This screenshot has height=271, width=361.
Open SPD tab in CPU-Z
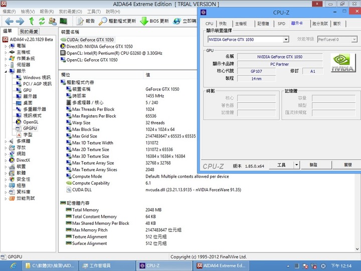[x=281, y=24]
